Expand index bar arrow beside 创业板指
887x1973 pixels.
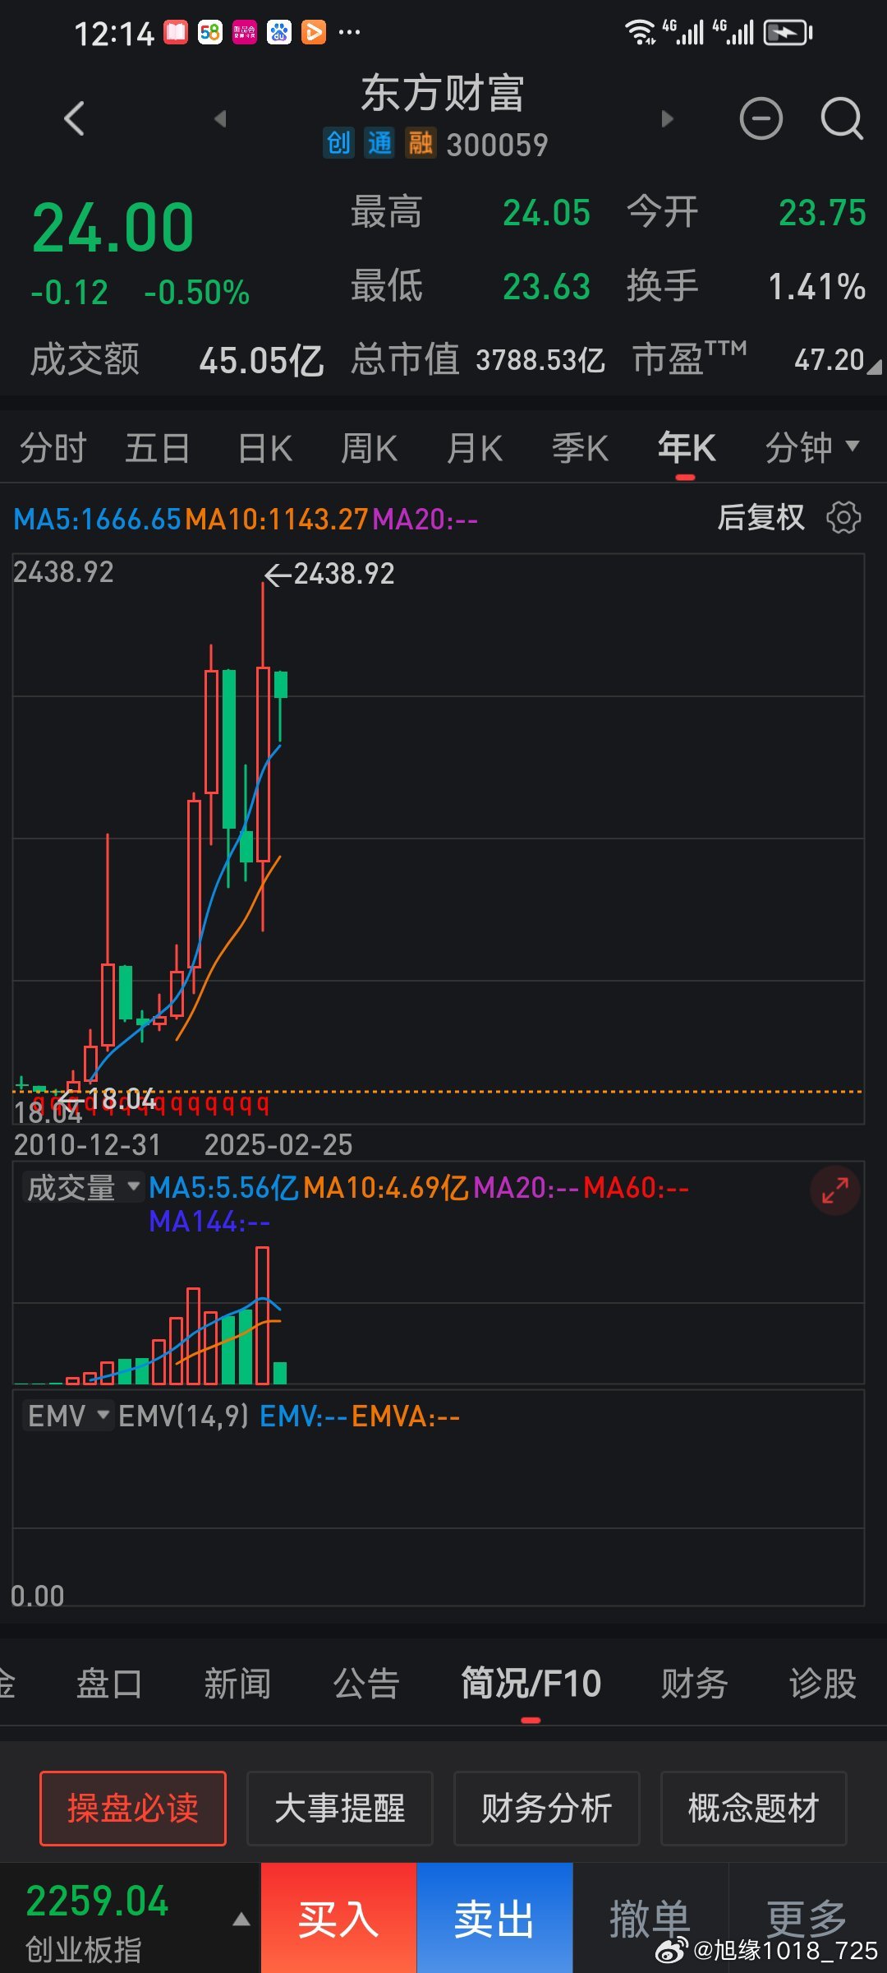coord(241,1920)
